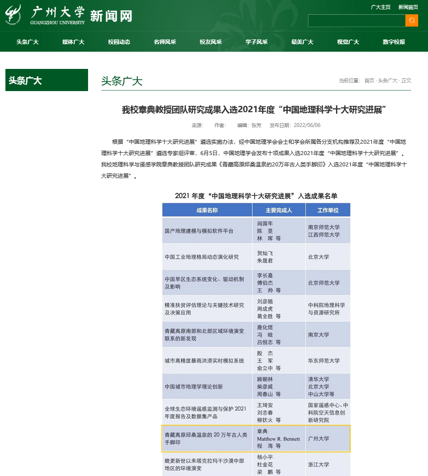Screen dimensions: 428x476
Task: Click the 南京大学 affiliation cell
Action: click(x=328, y=335)
